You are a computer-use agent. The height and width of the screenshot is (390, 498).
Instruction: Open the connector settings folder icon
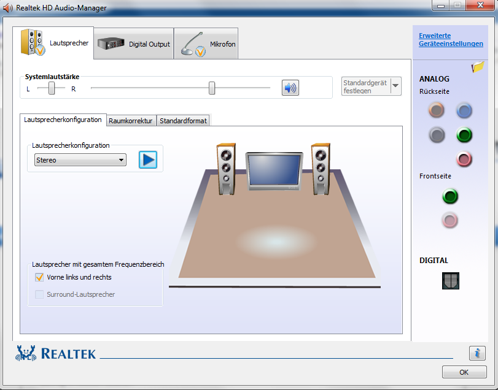click(478, 67)
